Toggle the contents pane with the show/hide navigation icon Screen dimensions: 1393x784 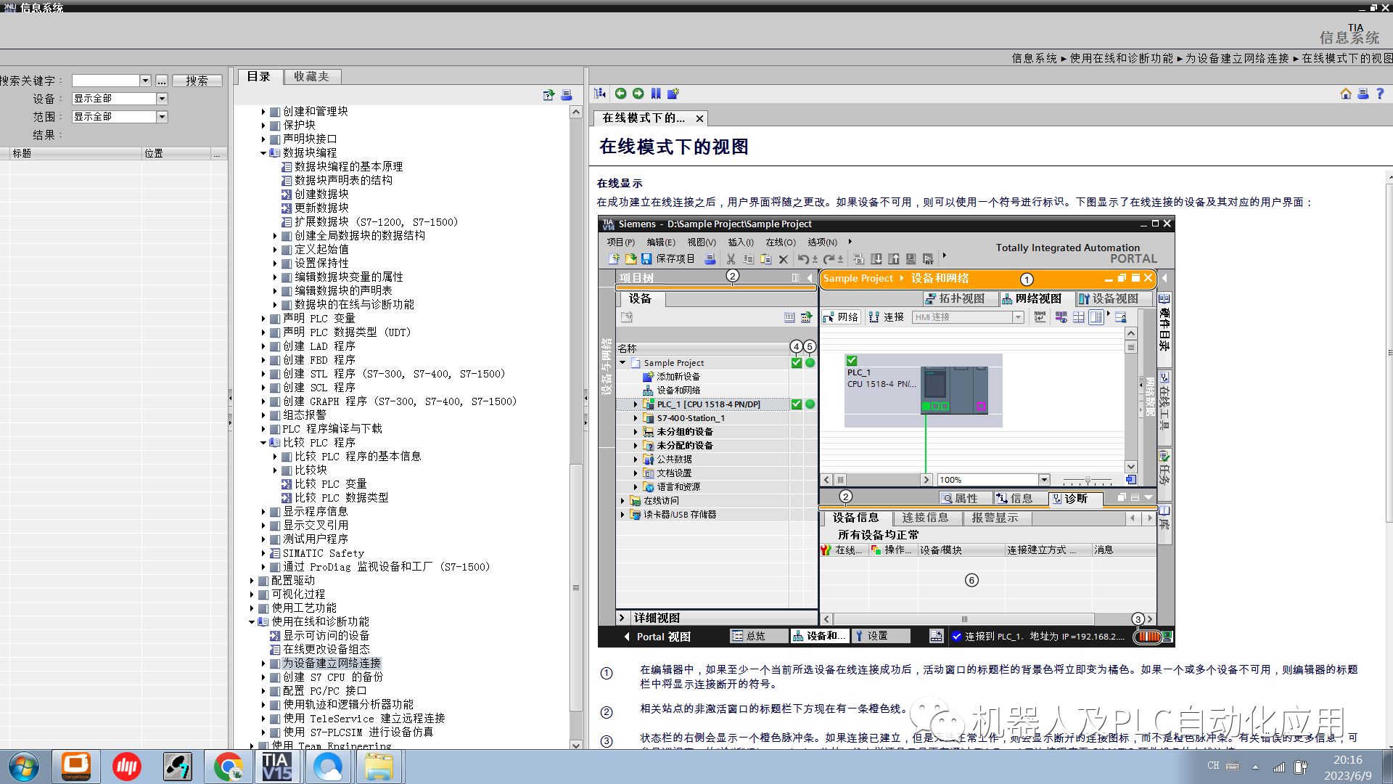[x=600, y=94]
